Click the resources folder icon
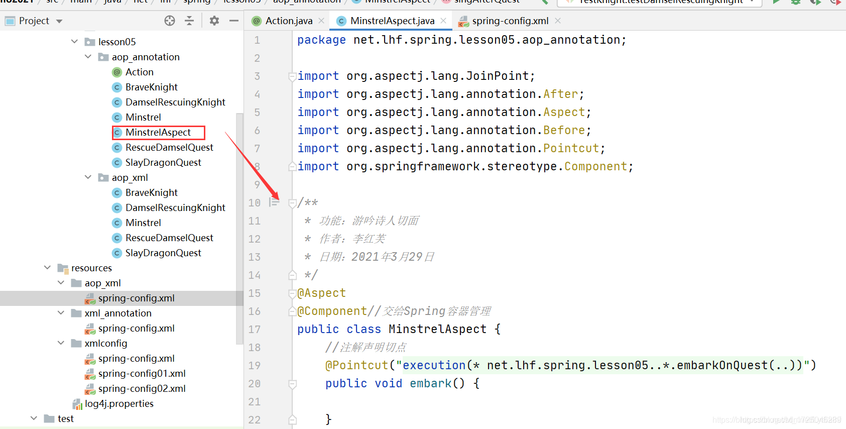This screenshot has height=429, width=846. click(x=63, y=268)
